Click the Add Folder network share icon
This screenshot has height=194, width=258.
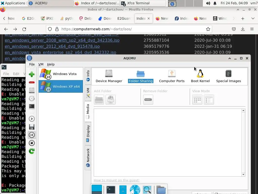coord(111,100)
